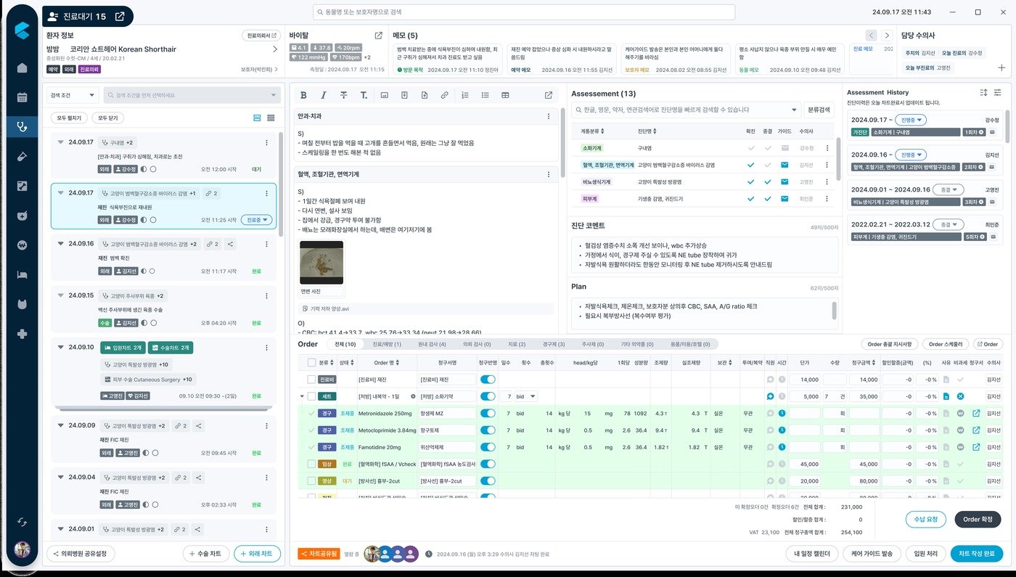The width and height of the screenshot is (1016, 577).
Task: Click the insert link icon in the editor toolbar
Action: 444,95
